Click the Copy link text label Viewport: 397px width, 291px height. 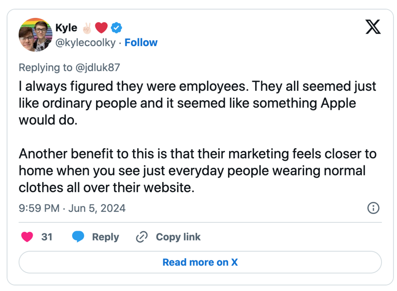178,237
